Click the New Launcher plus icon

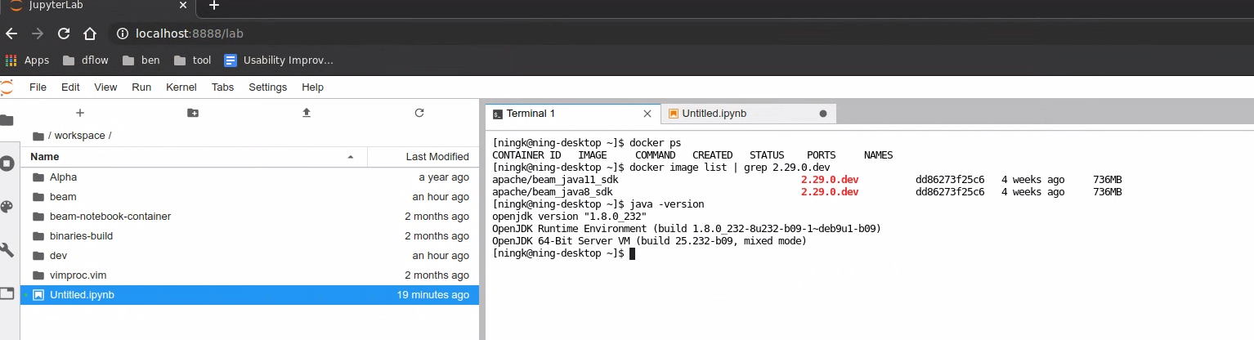point(79,113)
